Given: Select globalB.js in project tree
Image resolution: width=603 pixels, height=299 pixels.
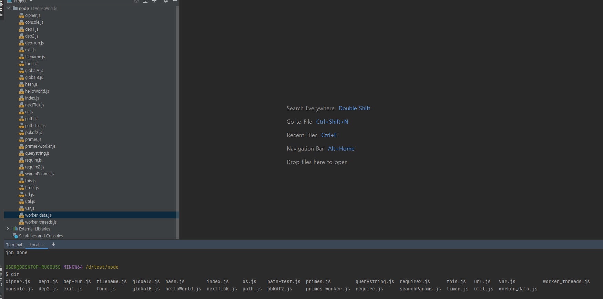Looking at the screenshot, I should click(34, 78).
